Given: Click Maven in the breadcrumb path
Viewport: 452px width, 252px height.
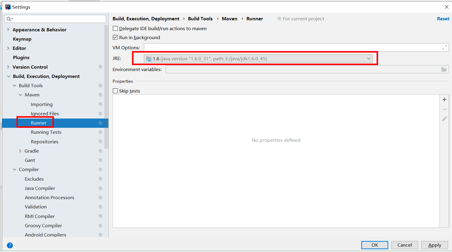Looking at the screenshot, I should click(230, 19).
